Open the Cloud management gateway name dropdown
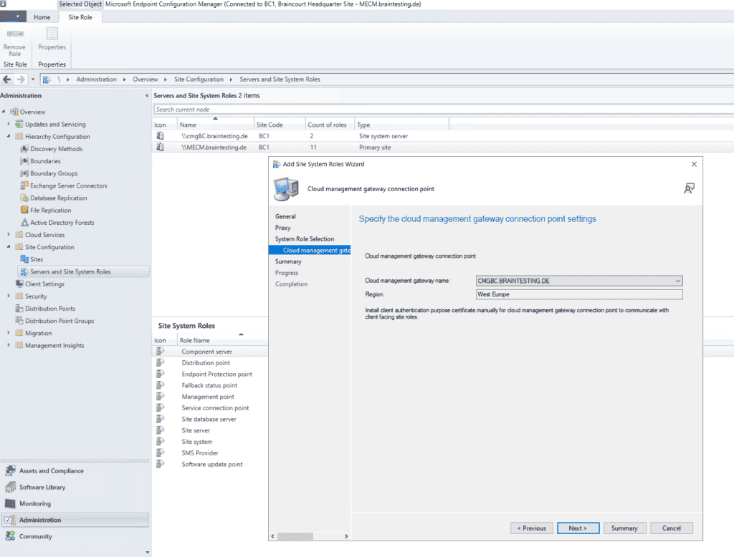The image size is (734, 557). [x=677, y=281]
